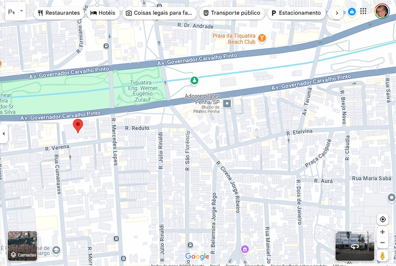Select the bus stop by R. São Florêncio bottom
This screenshot has width=396, height=266.
(x=190, y=245)
